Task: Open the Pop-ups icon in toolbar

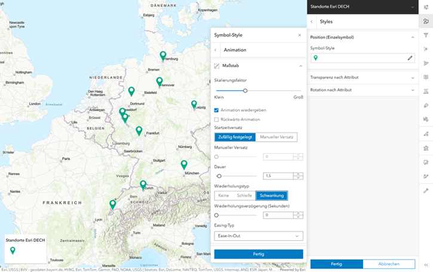Action: tap(426, 77)
